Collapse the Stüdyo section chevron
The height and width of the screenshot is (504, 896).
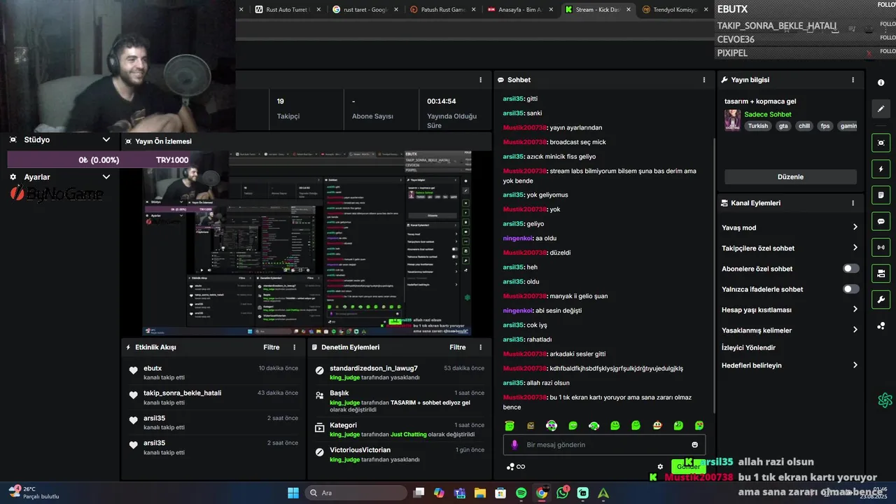[x=106, y=140]
